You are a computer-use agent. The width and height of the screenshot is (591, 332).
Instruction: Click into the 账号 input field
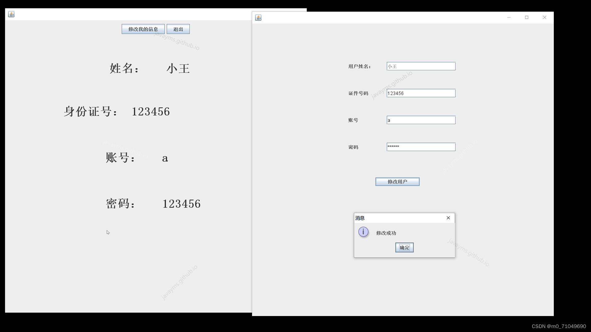click(421, 120)
